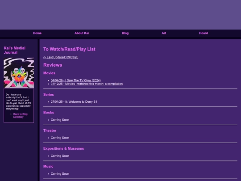Click the Movies subheading
241x181 pixels.
(49, 73)
